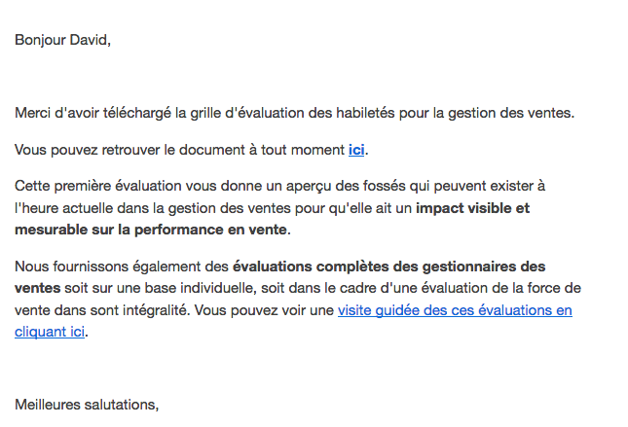Click the bold word 'ventes' starting a line
Image resolution: width=628 pixels, height=427 pixels.
tap(38, 288)
